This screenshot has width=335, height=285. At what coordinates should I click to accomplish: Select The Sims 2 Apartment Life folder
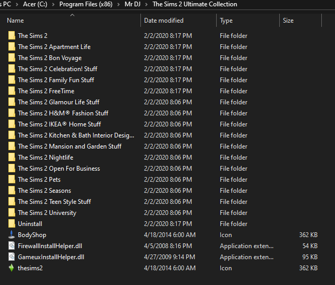(x=54, y=47)
